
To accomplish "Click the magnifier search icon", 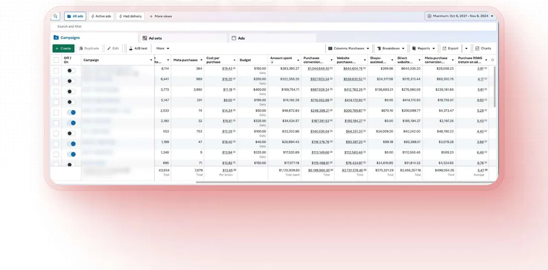I will tap(56, 16).
